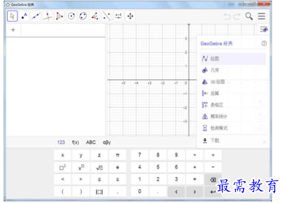The width and height of the screenshot is (283, 203).
Task: Select the Move arrow tool
Action: (12, 16)
